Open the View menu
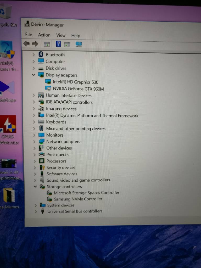The image size is (201, 268). [61, 35]
